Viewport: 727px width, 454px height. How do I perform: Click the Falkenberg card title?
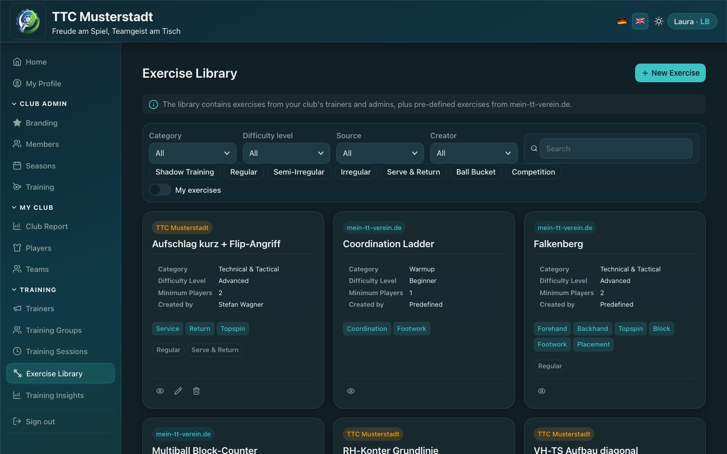(x=558, y=244)
